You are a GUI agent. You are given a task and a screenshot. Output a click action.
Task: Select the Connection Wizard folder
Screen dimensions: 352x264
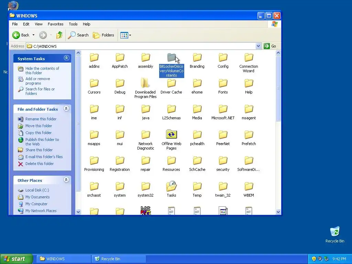(249, 63)
